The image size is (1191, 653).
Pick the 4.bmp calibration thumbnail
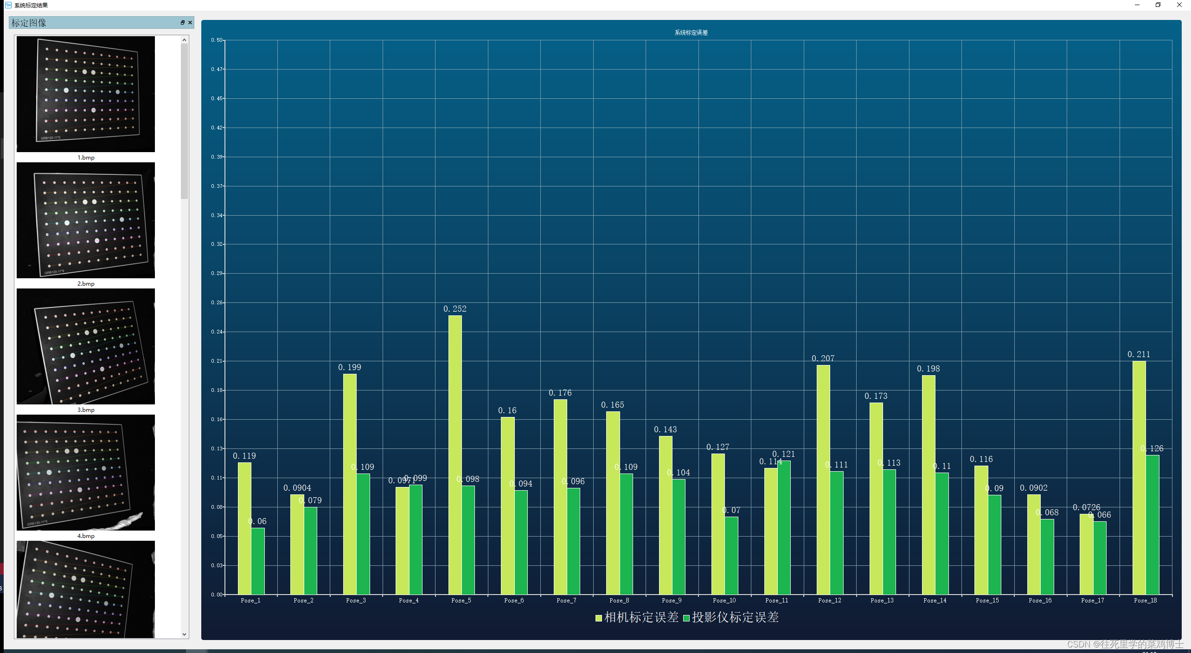[x=86, y=473]
